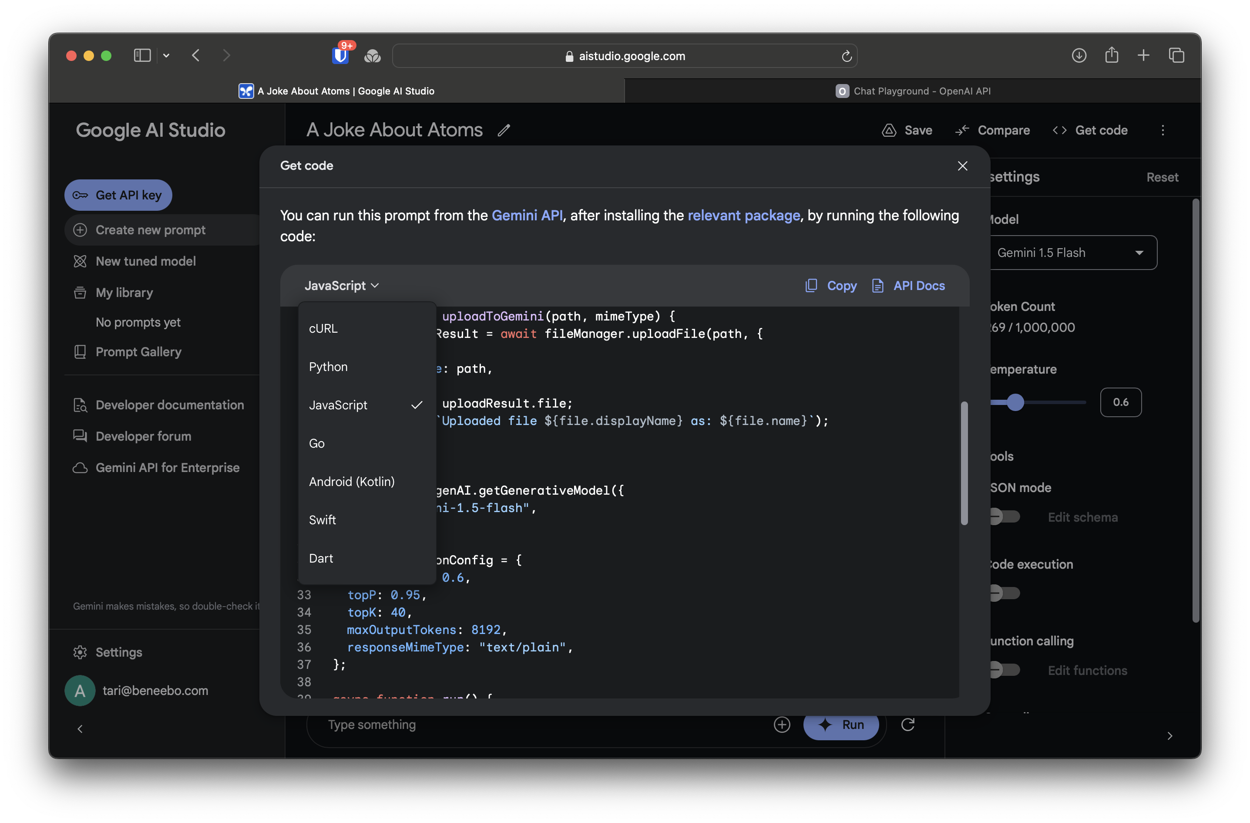The width and height of the screenshot is (1250, 823).
Task: Select Swift from language menu
Action: (x=367, y=520)
